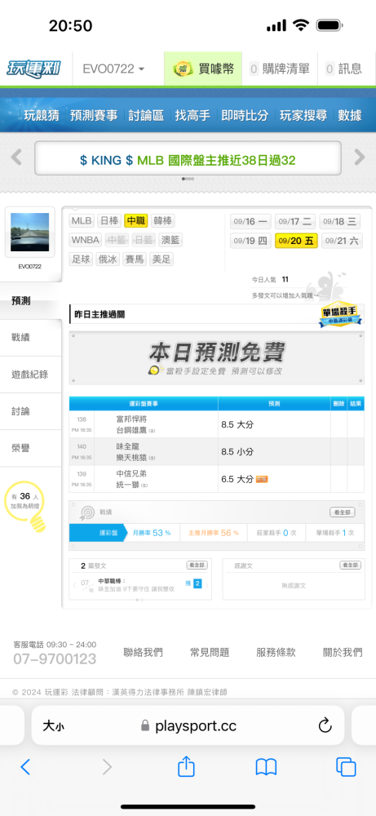The image size is (376, 816).
Task: Go to 預測賽事 menu
Action: [x=94, y=116]
